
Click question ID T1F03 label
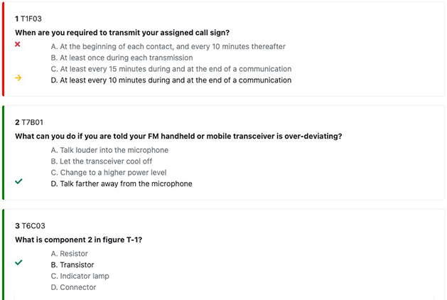click(32, 18)
